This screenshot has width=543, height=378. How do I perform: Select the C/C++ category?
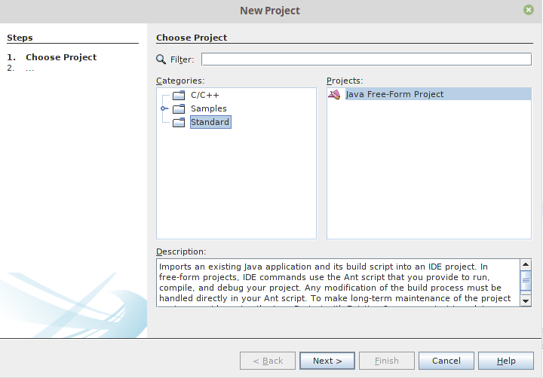(x=204, y=96)
